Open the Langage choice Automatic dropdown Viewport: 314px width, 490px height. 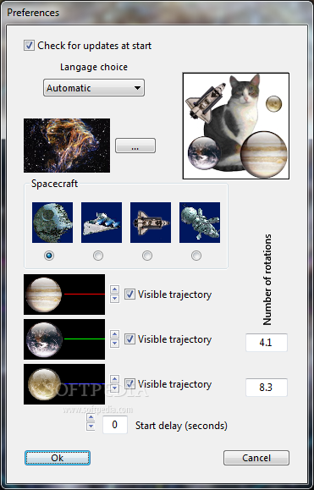[94, 88]
